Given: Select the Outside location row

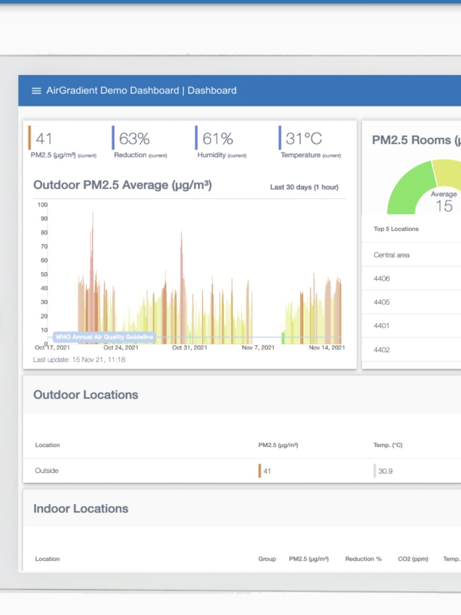Looking at the screenshot, I should (242, 471).
